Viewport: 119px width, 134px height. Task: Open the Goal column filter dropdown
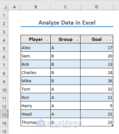(110, 40)
